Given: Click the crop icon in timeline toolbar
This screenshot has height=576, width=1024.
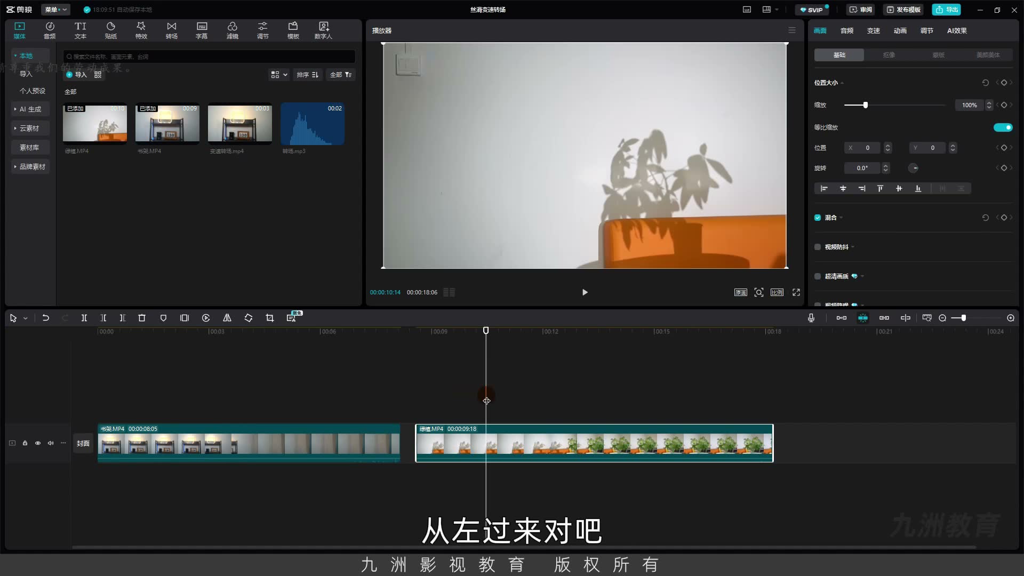Looking at the screenshot, I should click(270, 318).
